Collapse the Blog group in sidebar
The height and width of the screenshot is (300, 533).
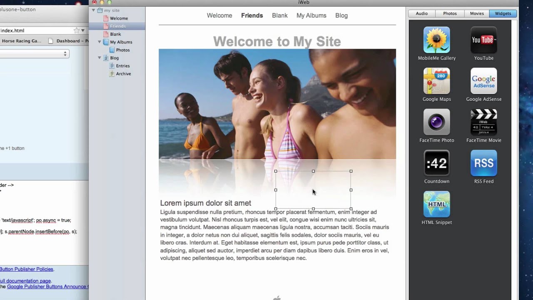(x=100, y=58)
